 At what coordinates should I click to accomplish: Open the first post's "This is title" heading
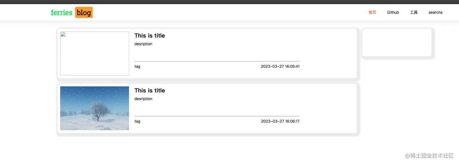coord(150,36)
